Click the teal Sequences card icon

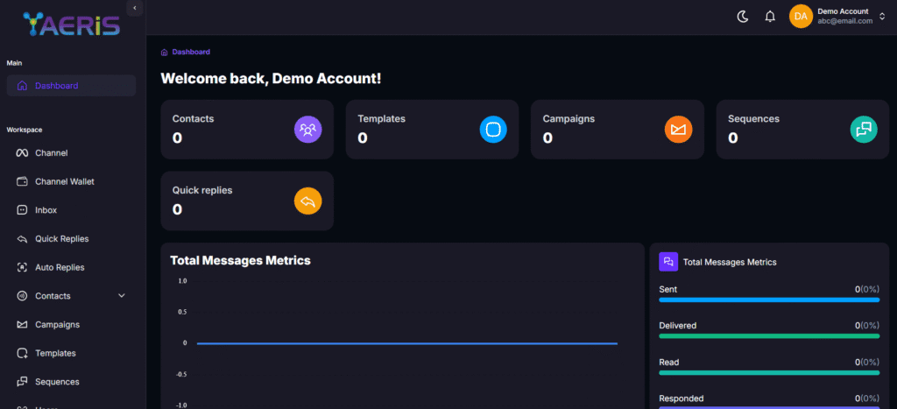(x=863, y=130)
